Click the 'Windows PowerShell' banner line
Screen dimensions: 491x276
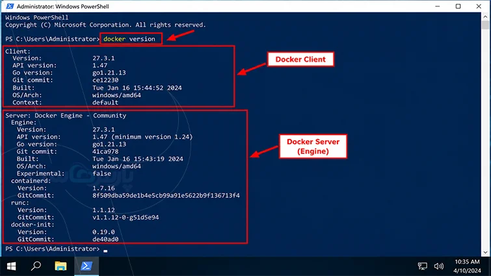click(36, 18)
